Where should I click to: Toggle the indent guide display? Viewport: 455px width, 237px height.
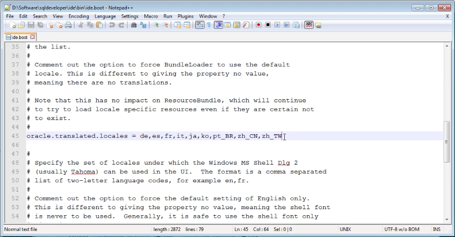tap(218, 25)
